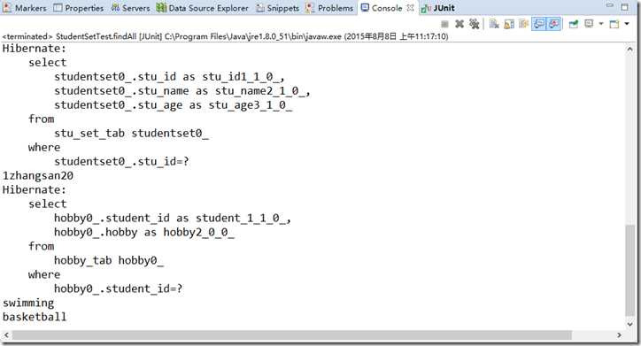Viewport: 641px width, 346px height.
Task: Click the line 'stu_set_tab studentset0_'
Action: pos(132,133)
